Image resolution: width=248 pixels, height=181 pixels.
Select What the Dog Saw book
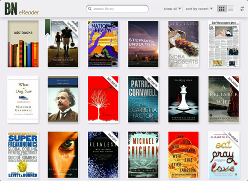tap(23, 99)
